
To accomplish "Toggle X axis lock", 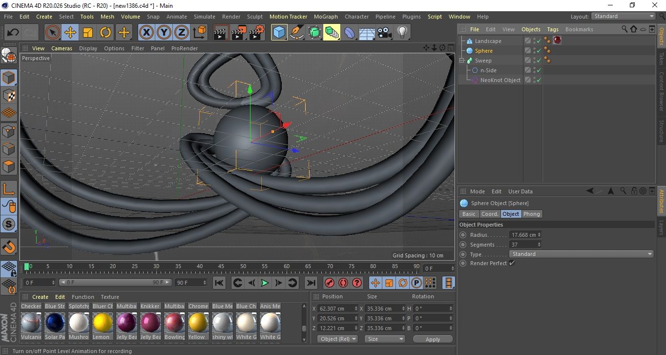I will pos(146,33).
